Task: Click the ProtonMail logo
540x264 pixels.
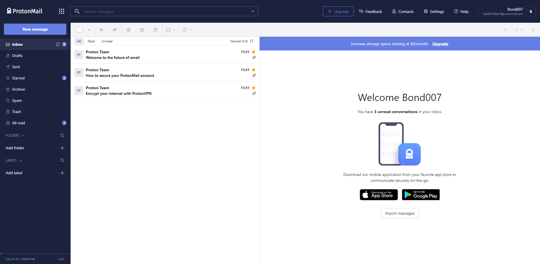Action: [24, 11]
